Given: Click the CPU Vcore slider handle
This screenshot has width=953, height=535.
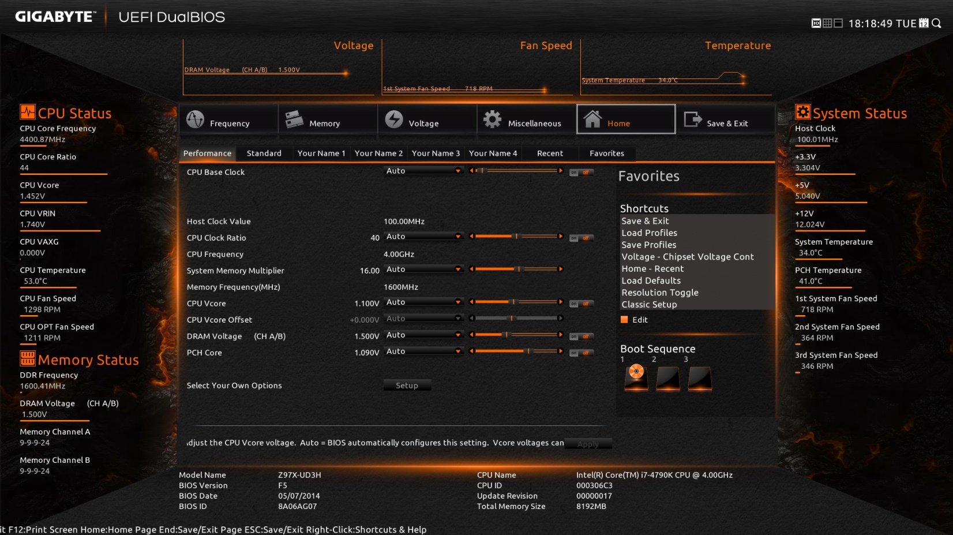Looking at the screenshot, I should tap(513, 302).
